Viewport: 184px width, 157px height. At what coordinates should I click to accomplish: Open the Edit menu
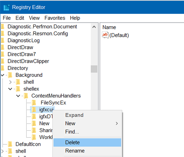(20, 18)
